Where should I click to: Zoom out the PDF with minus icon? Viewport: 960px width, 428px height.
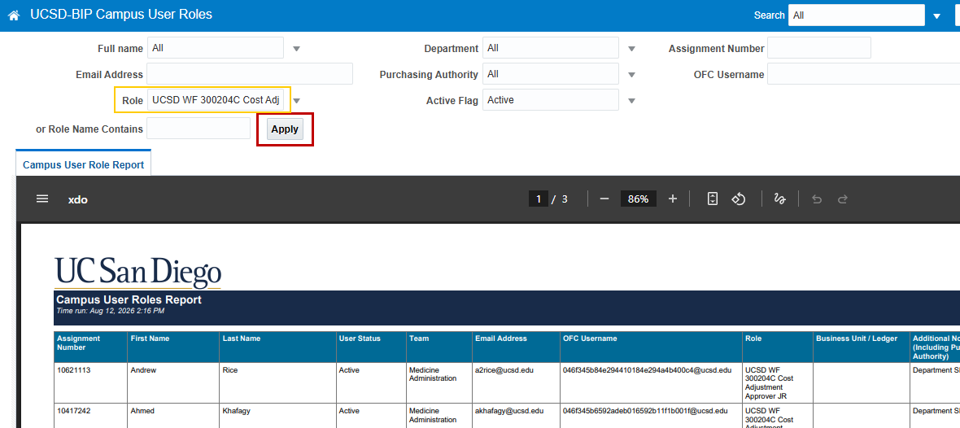click(604, 199)
